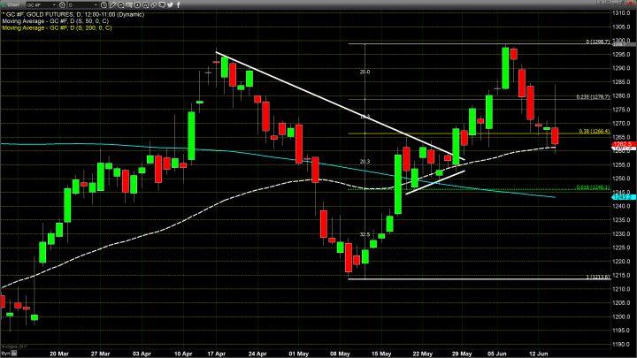This screenshot has width=637, height=358.
Task: Click the Facebook share icon
Action: tap(179, 5)
